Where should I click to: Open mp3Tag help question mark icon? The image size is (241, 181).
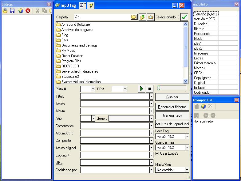pyautogui.click(x=91, y=6)
